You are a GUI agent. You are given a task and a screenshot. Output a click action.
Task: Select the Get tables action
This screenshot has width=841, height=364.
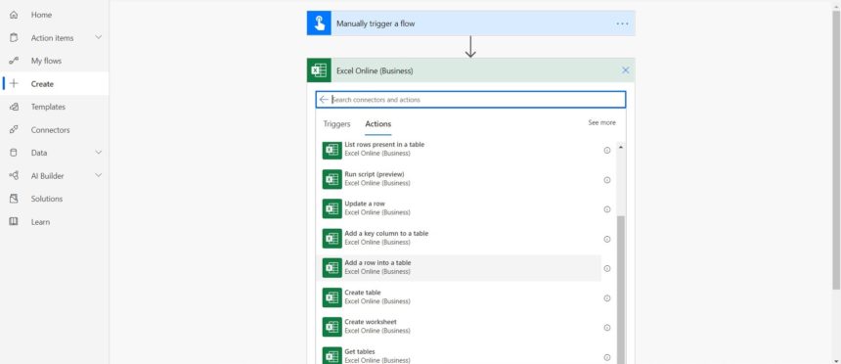[x=459, y=356]
